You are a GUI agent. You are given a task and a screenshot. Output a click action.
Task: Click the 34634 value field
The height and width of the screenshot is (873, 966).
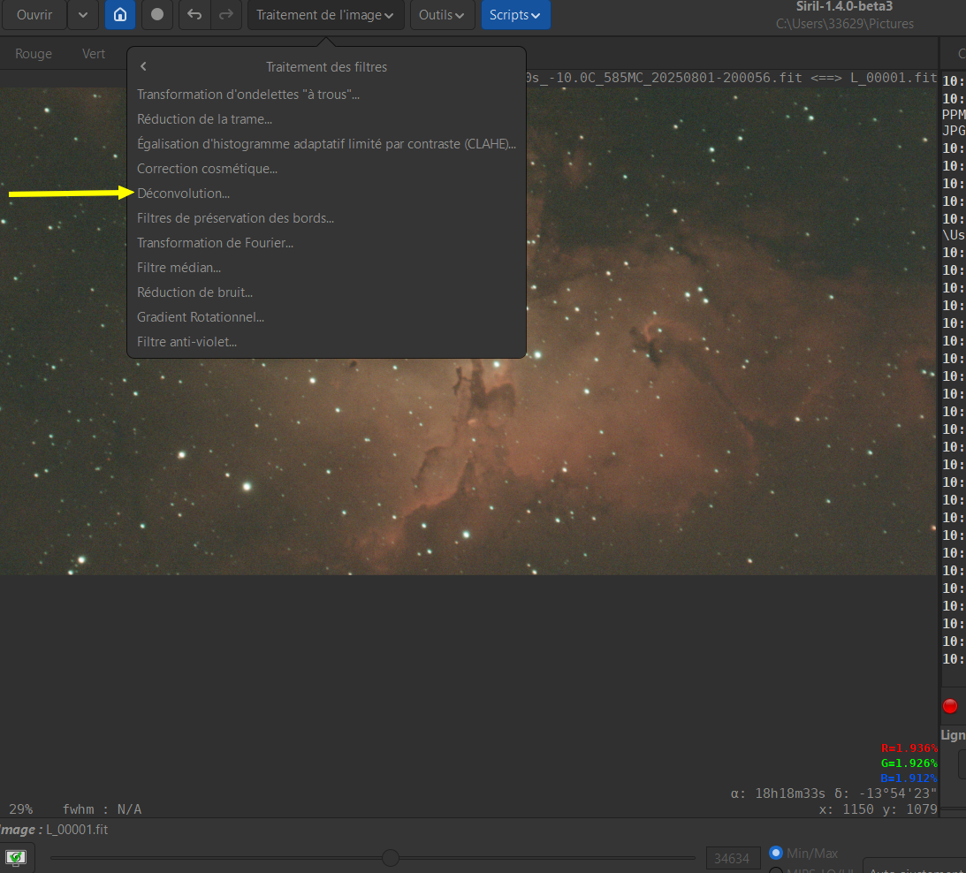[732, 858]
